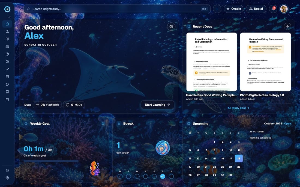Open the Social button
This screenshot has width=300, height=187.
click(x=256, y=9)
